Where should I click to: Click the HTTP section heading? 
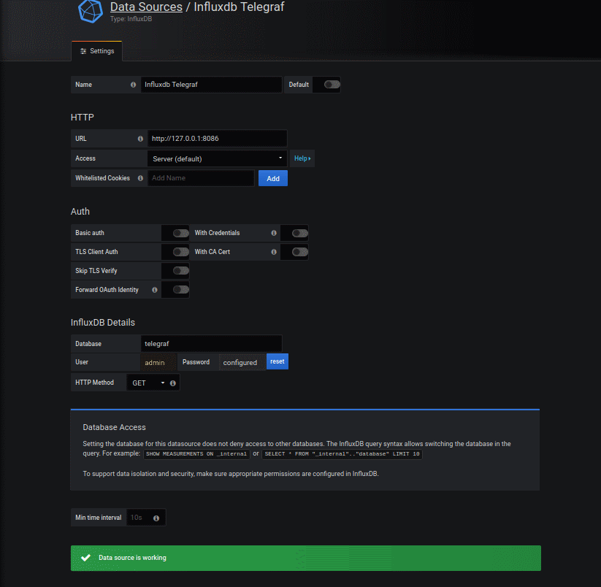(82, 118)
